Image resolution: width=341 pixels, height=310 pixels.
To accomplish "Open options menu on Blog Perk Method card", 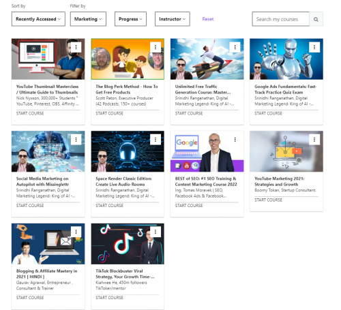I will (155, 47).
